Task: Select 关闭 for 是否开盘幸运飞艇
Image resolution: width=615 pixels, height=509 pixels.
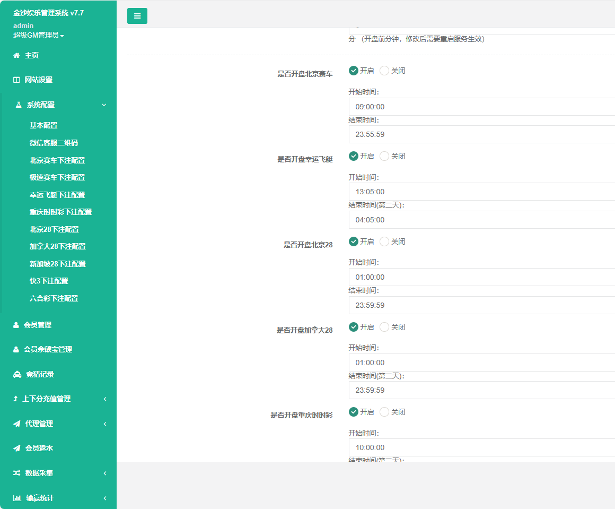Action: [x=384, y=157]
